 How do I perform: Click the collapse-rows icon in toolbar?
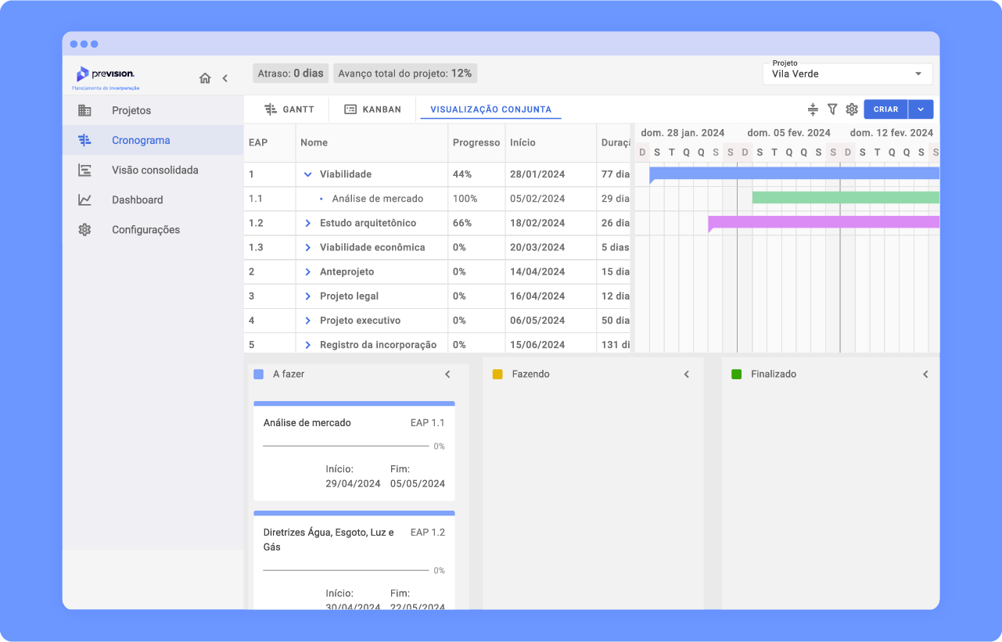pyautogui.click(x=813, y=109)
